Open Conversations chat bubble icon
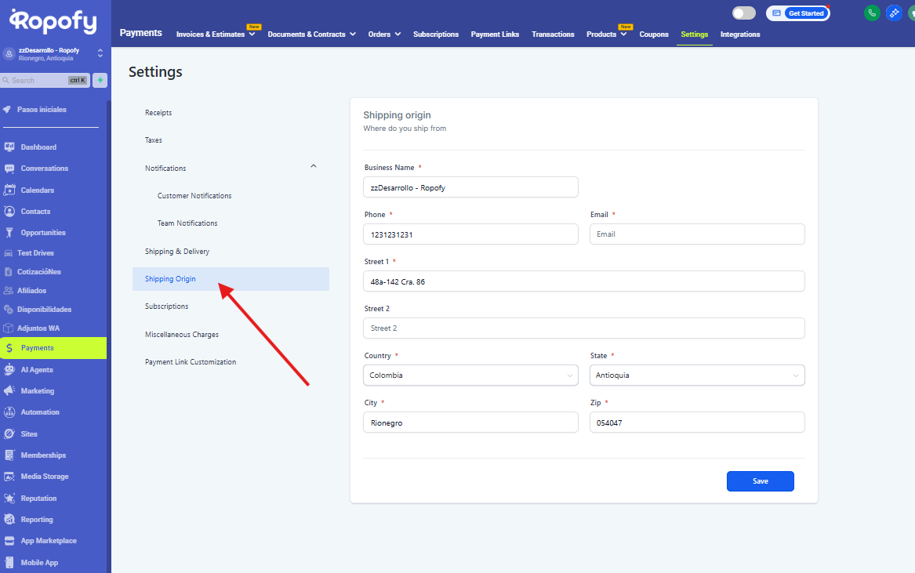Screen dimensions: 915x573 click(9, 169)
